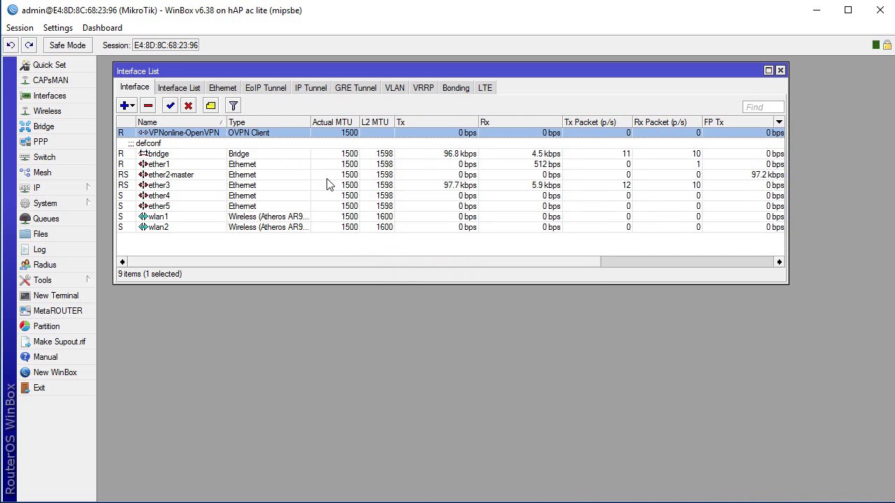The height and width of the screenshot is (503, 895).
Task: Switch to the VLAN tab
Action: pos(394,88)
